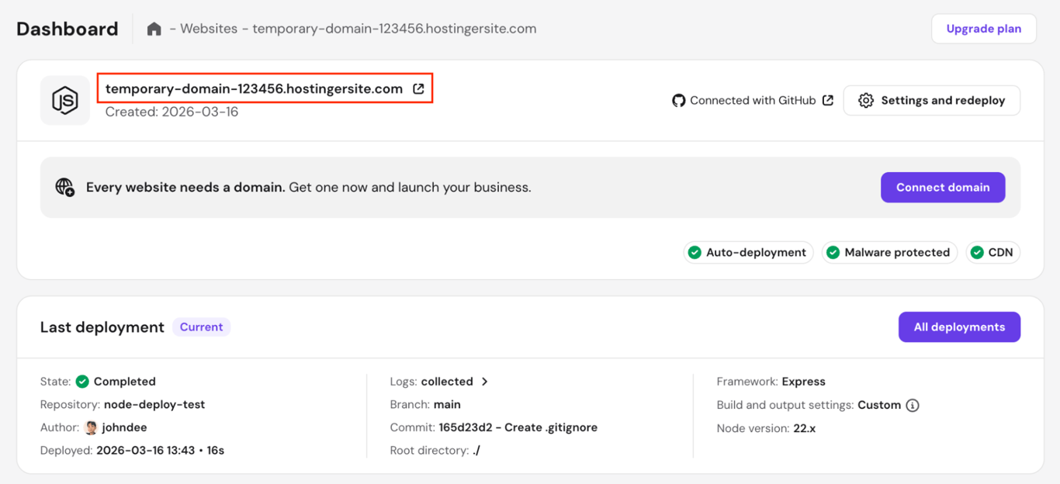Click Node version value 22.x
The height and width of the screenshot is (484, 1060).
[804, 428]
